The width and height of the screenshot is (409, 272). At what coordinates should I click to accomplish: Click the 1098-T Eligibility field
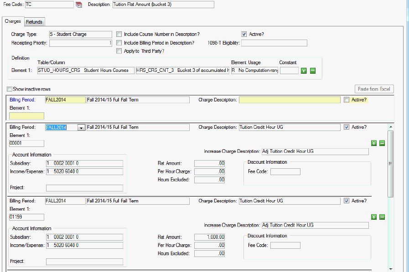[x=274, y=43]
